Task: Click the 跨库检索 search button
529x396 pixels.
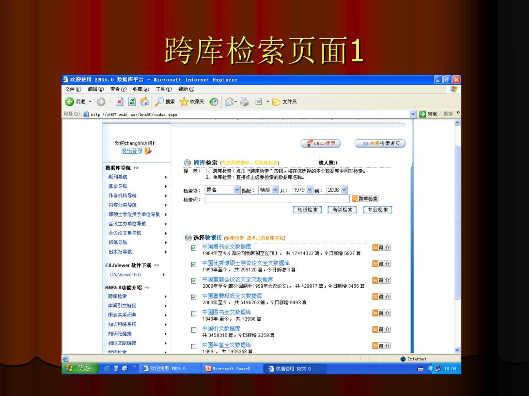Action: coord(365,199)
